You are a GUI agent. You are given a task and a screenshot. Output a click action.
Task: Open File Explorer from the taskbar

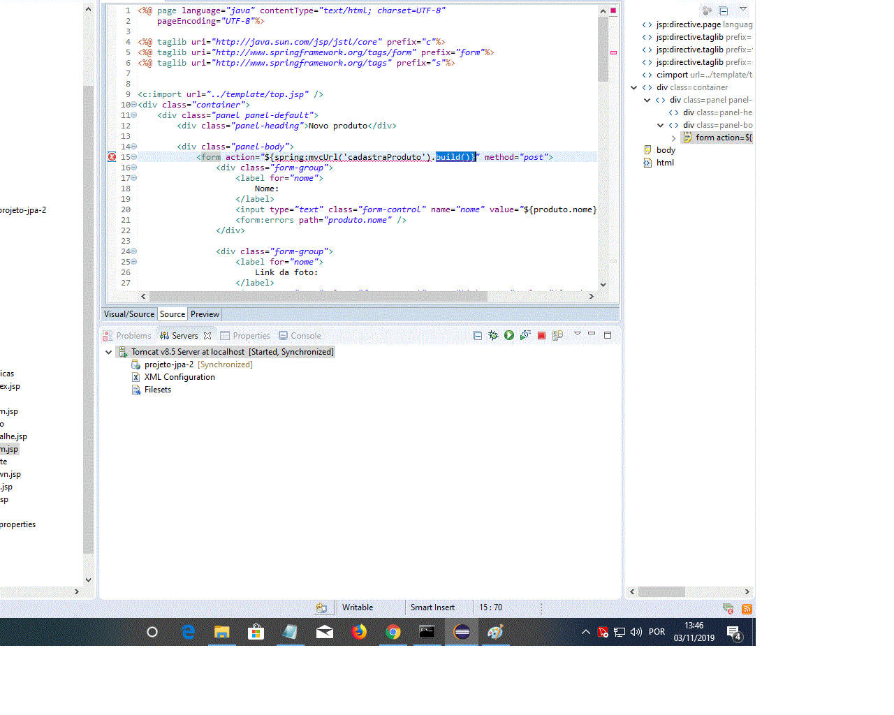222,632
